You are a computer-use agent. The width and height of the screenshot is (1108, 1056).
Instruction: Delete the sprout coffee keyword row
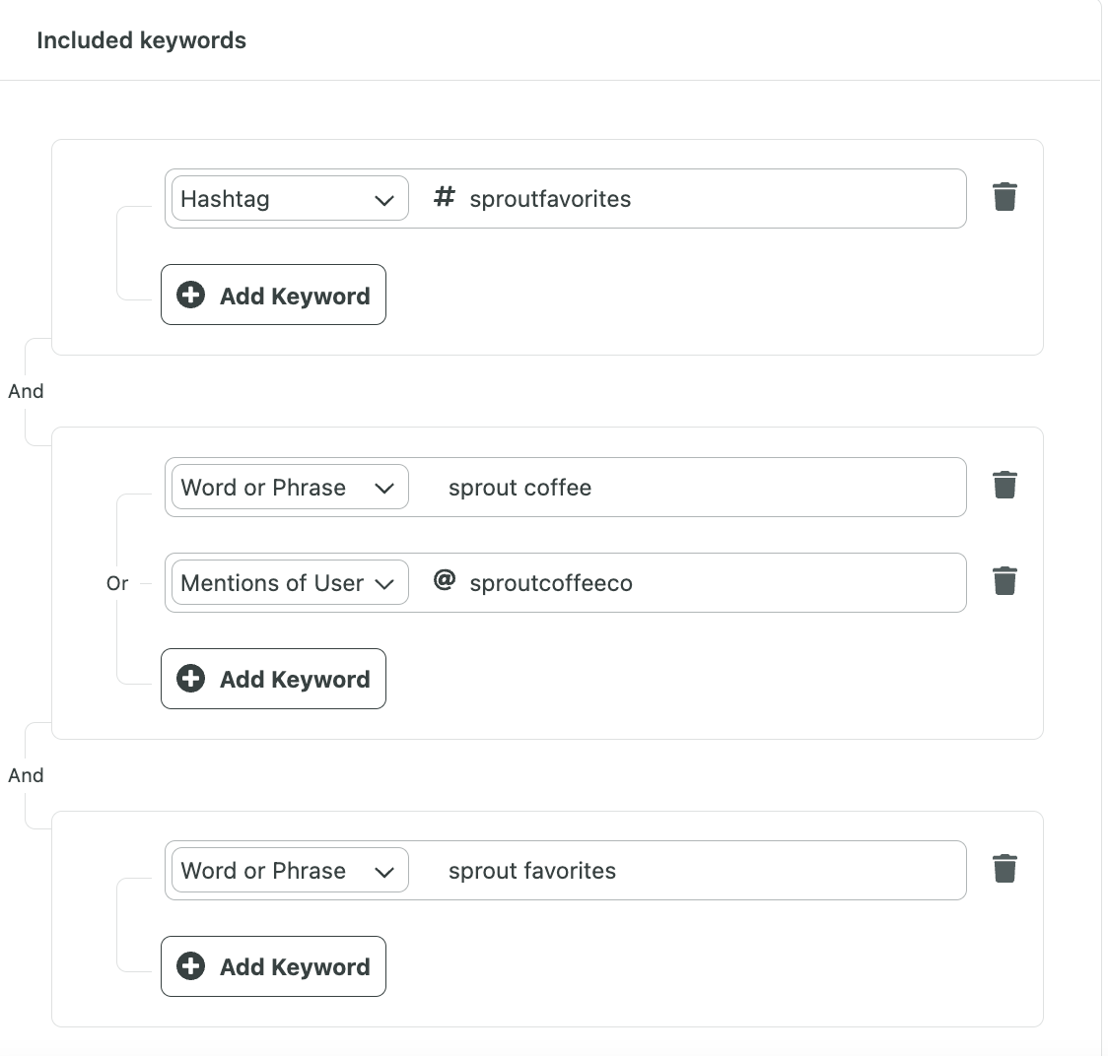pyautogui.click(x=1004, y=486)
